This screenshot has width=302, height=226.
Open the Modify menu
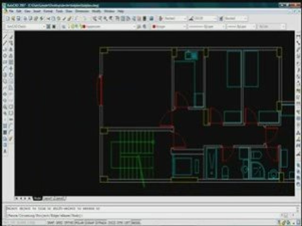click(96, 11)
